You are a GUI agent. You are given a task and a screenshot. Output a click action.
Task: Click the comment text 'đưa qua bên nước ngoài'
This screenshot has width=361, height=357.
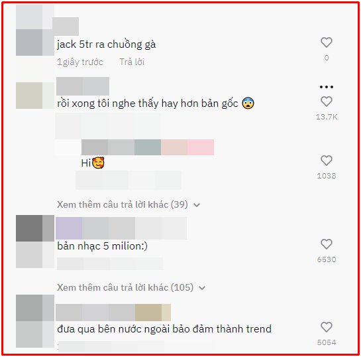click(x=164, y=329)
